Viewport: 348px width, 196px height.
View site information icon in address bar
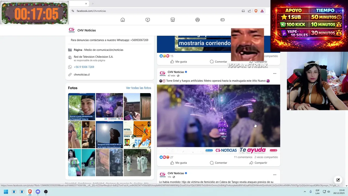[73, 11]
